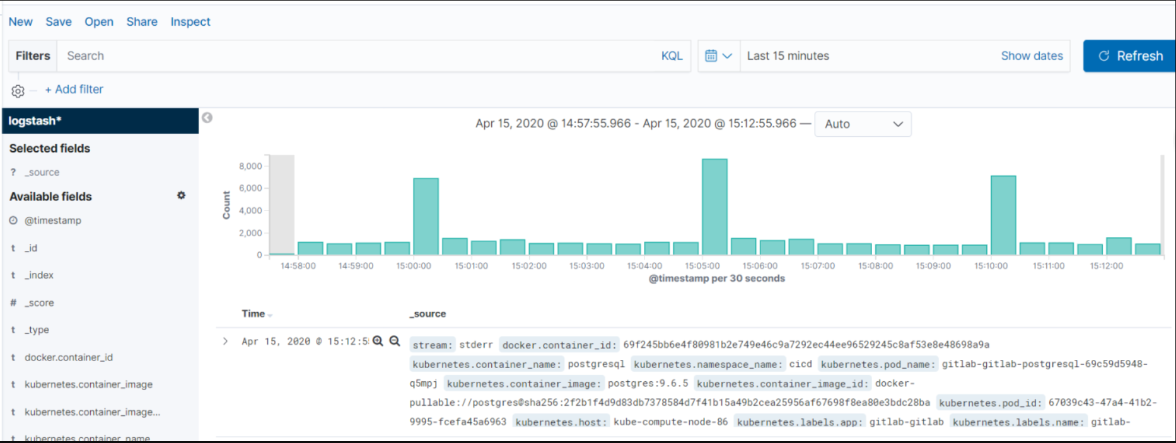Open date quick menu chevron
This screenshot has height=443, width=1176.
[727, 55]
